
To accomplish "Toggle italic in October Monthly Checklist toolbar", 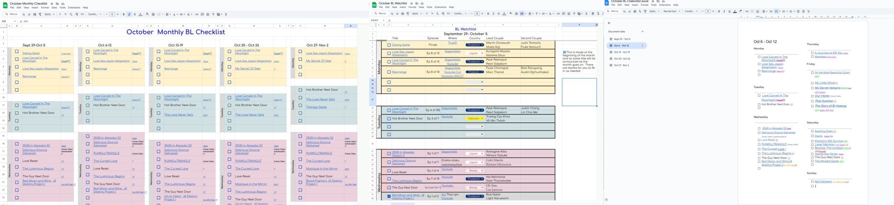I will [129, 14].
